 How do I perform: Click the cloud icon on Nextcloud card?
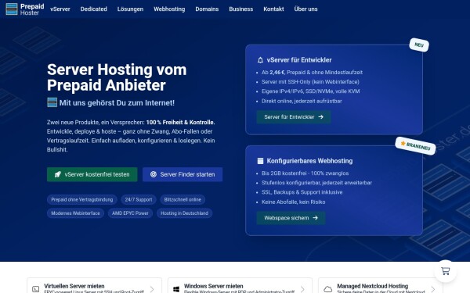(328, 289)
